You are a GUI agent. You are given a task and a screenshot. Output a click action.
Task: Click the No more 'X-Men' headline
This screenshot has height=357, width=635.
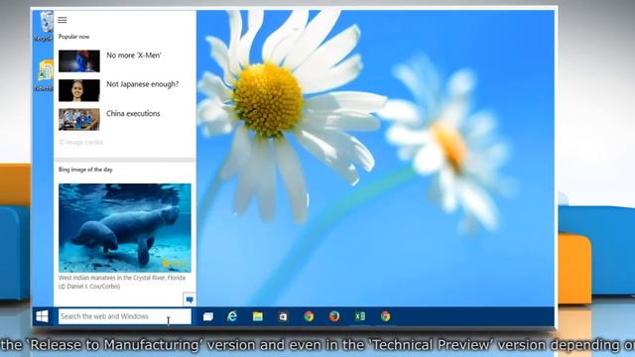coord(134,56)
